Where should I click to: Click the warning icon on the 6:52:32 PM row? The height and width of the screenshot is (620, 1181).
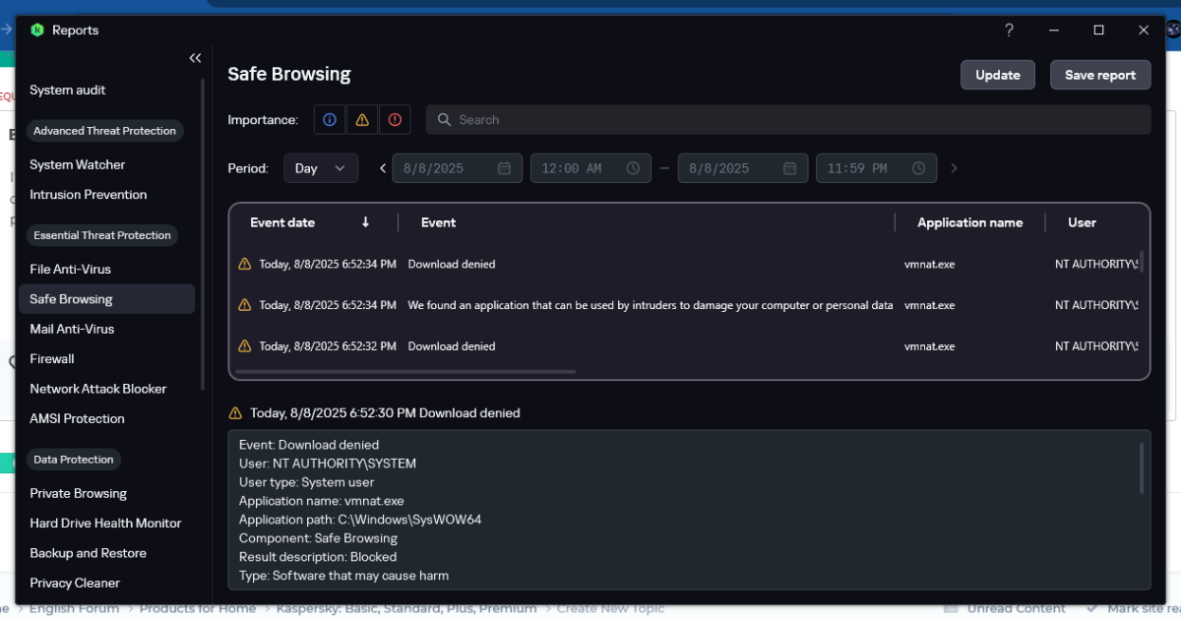coord(245,345)
